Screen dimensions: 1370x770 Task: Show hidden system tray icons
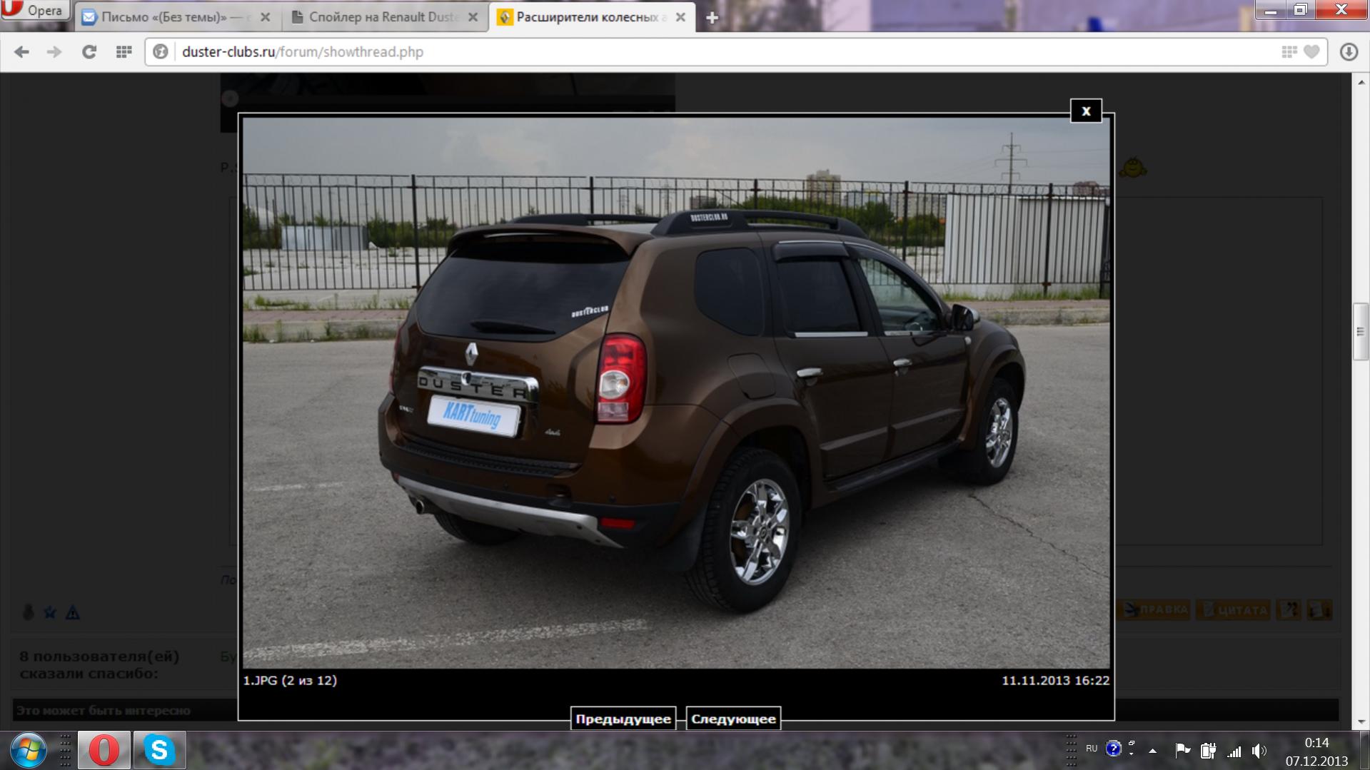(x=1152, y=751)
